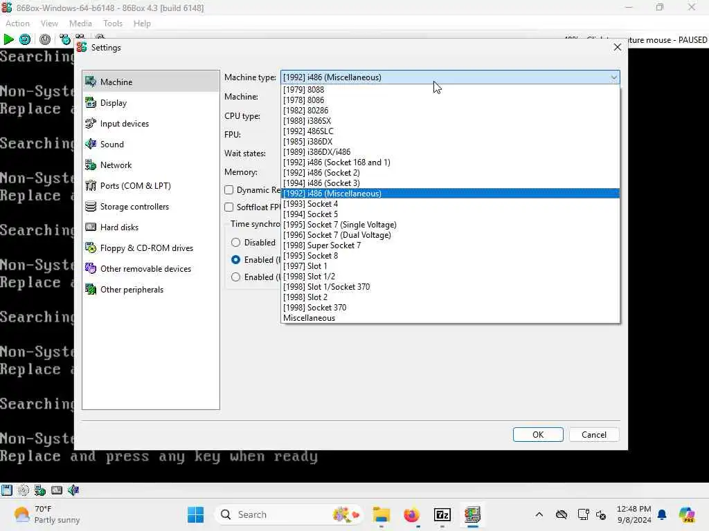The image size is (709, 531).
Task: Click the hard disk status bar icon
Action: [57, 490]
